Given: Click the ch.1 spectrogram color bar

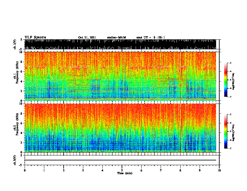Looking at the screenshot, I should 225,80.
